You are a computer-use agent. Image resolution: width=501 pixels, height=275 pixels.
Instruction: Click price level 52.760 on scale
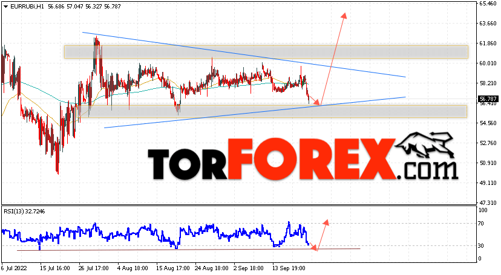pyautogui.click(x=488, y=143)
